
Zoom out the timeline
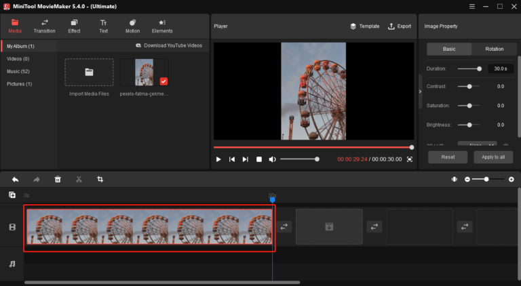(467, 179)
